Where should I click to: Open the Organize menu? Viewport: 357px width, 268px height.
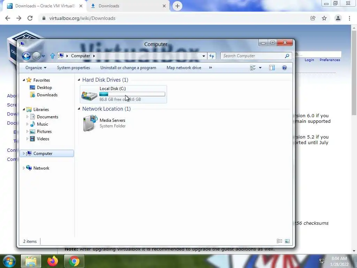pyautogui.click(x=36, y=68)
